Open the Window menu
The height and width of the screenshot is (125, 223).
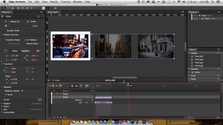77,2
